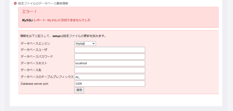The width and height of the screenshot is (233, 111).
Task: Click the データベースユーザ input field
Action: 110,50
